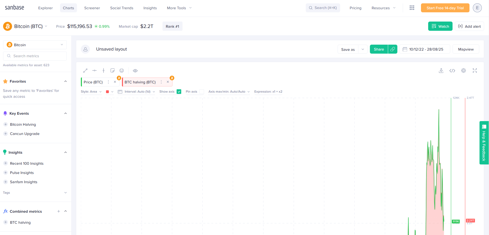Open BTC halving metric options menu
Screen dimensions: 489x235
pyautogui.click(x=161, y=82)
